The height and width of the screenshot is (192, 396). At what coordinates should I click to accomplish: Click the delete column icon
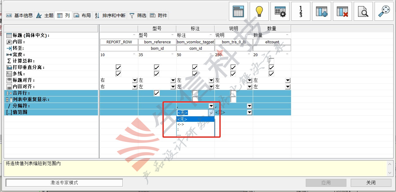point(342,11)
